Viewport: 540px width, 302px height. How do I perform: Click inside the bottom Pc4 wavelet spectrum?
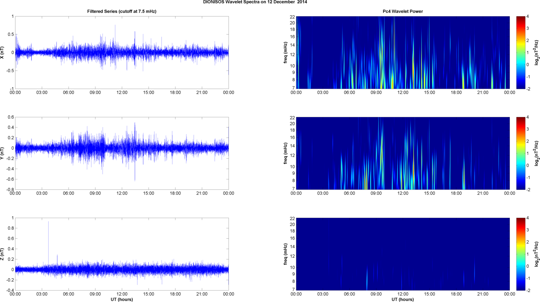coord(403,254)
